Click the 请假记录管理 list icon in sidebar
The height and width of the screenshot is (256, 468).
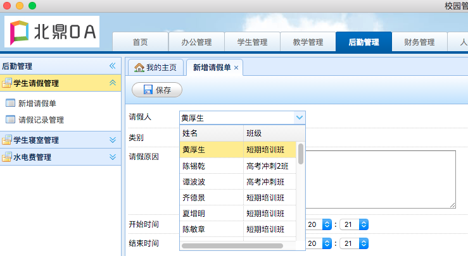click(x=10, y=119)
